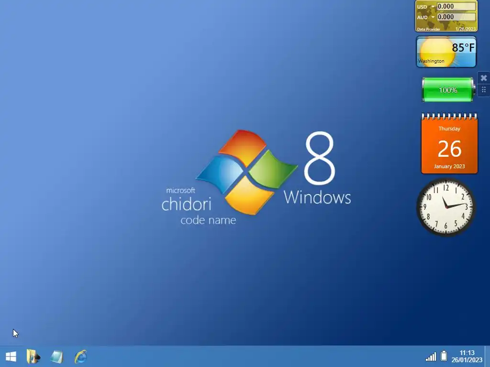Screen dimensions: 490x367
Task: Click the 85°F temperature reading
Action: click(x=463, y=47)
